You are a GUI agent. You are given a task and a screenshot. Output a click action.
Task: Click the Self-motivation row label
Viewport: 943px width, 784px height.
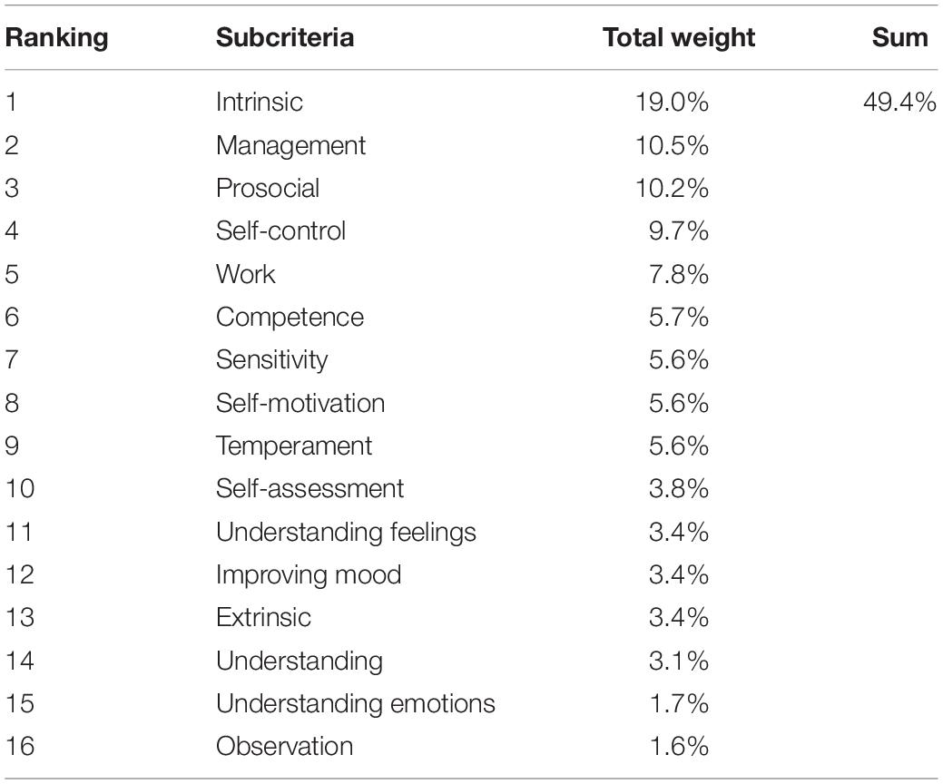[x=300, y=403]
